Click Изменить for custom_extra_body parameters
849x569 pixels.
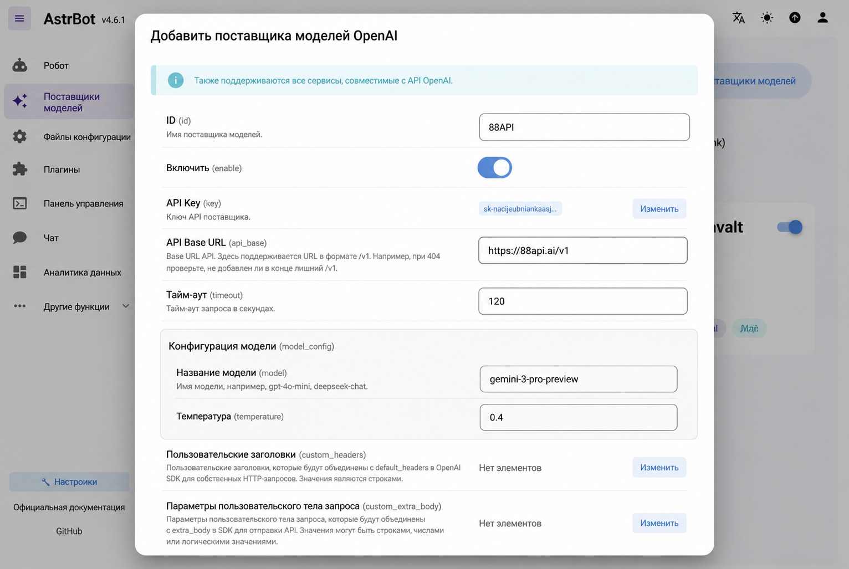pyautogui.click(x=659, y=523)
